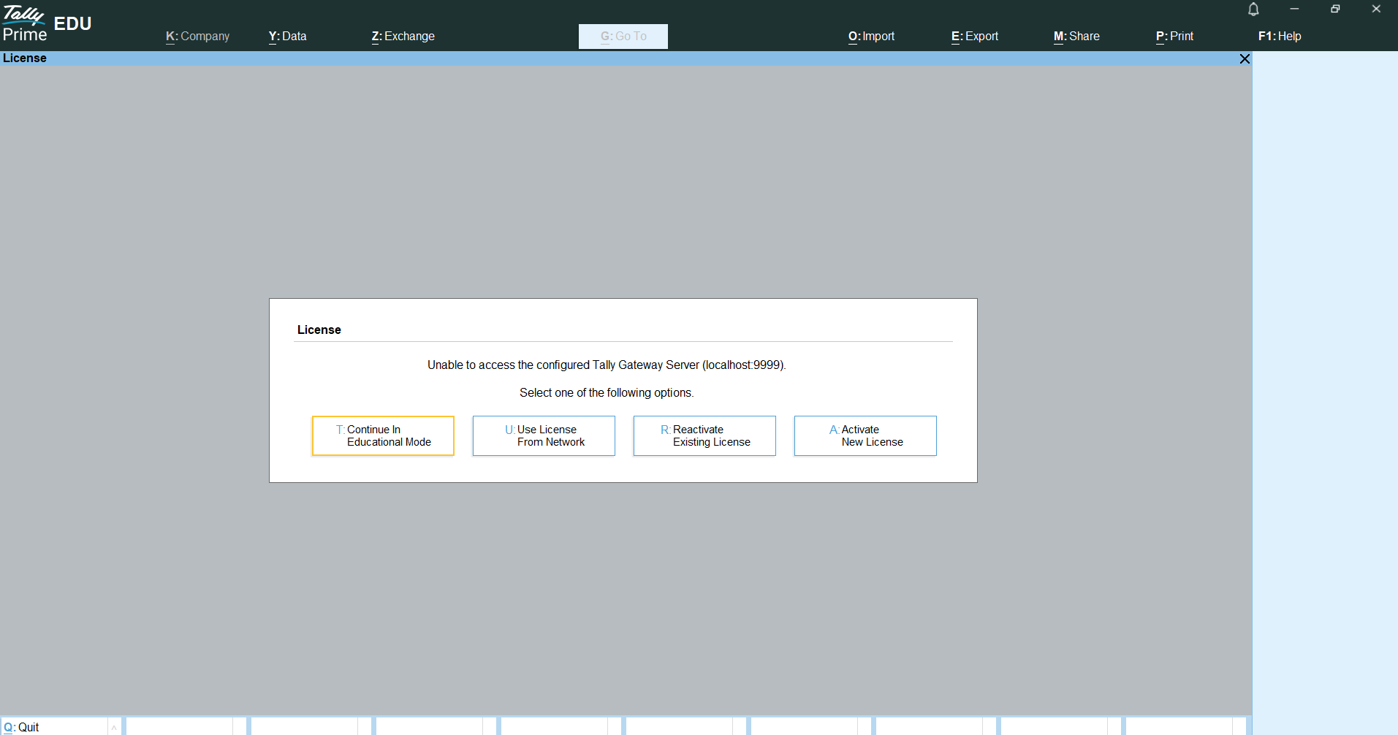Open the Z: Exchange menu
Screen dimensions: 1398x735
[x=403, y=37]
